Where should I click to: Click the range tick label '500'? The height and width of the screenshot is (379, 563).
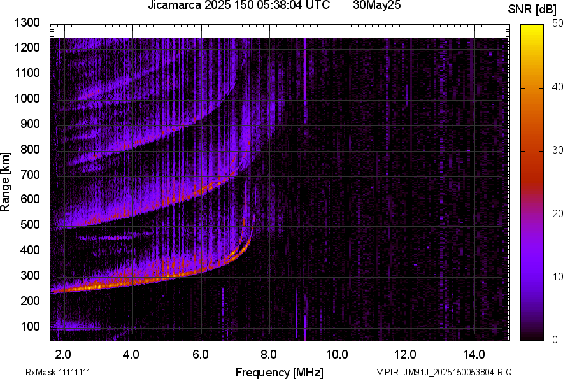tap(30, 224)
